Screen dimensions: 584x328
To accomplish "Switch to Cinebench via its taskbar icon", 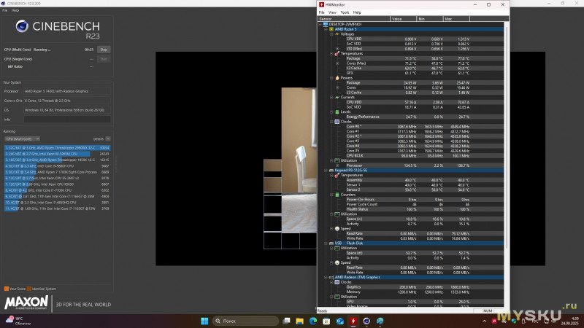I will point(366,321).
